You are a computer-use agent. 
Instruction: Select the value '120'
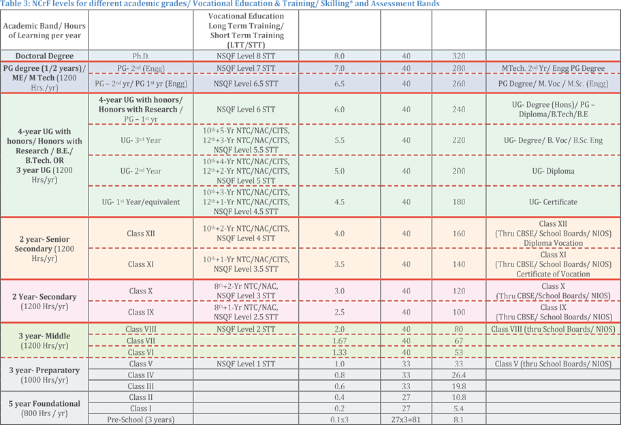pos(459,291)
